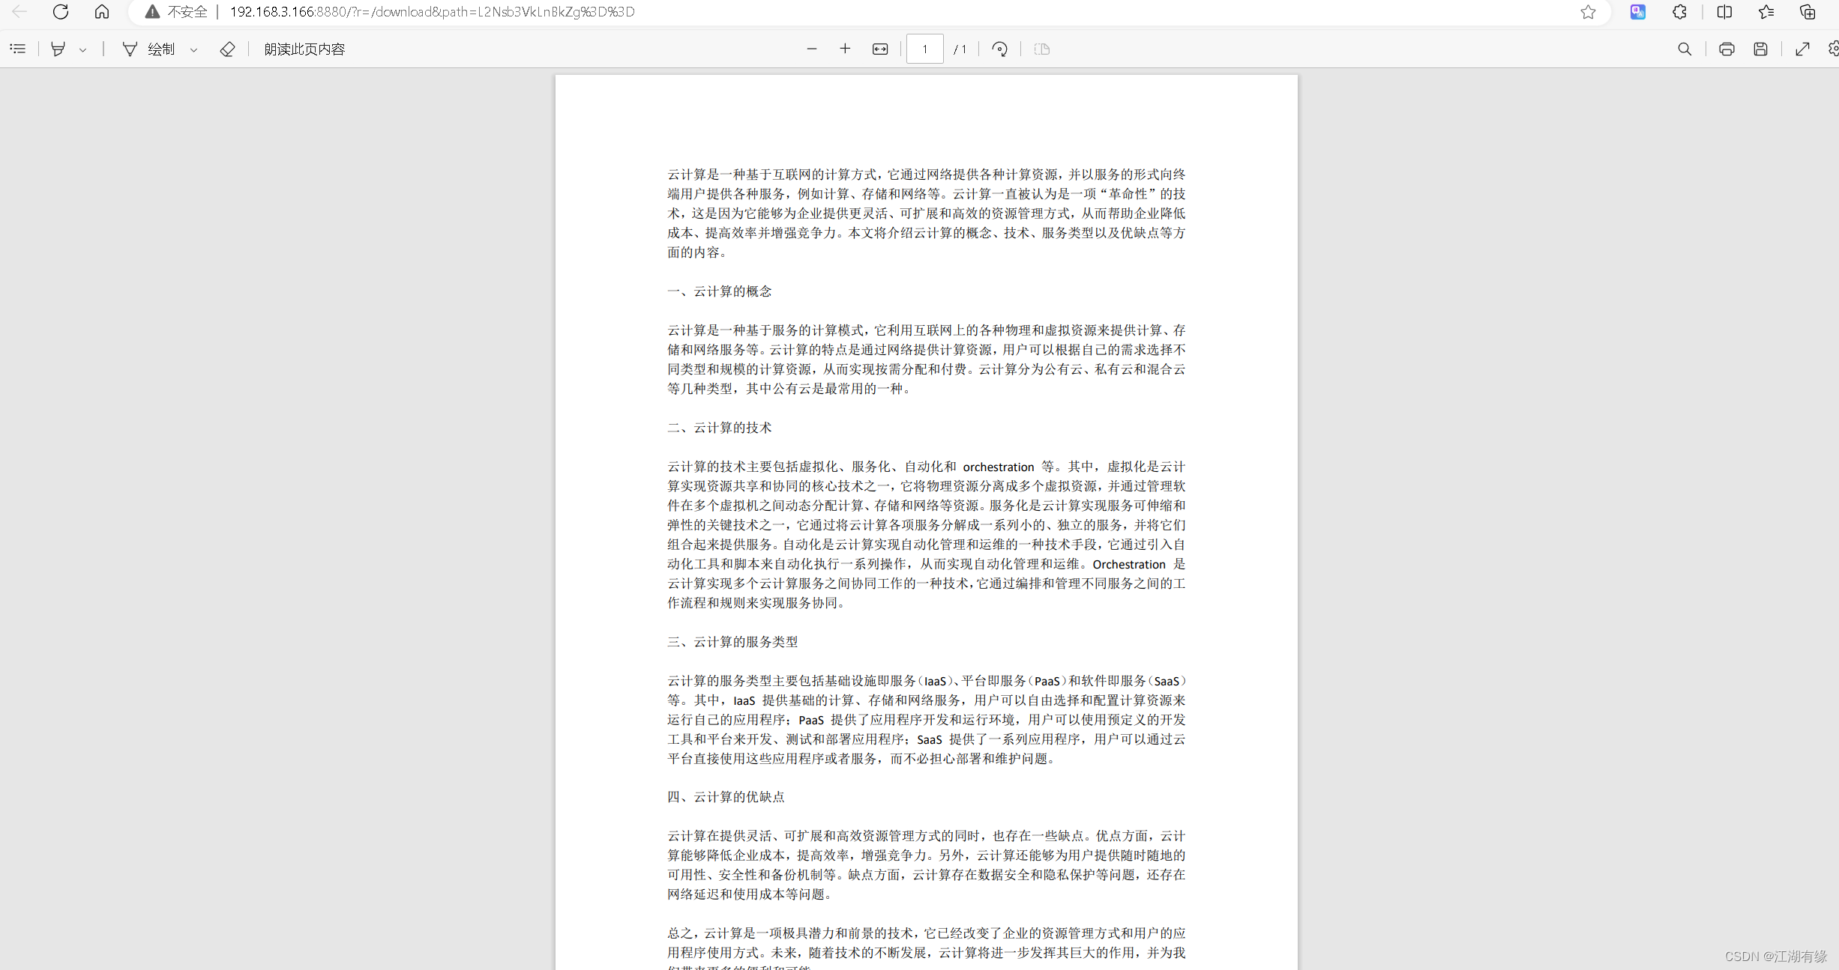Expand the browser Extensions menu
The image size is (1839, 970).
1679,12
